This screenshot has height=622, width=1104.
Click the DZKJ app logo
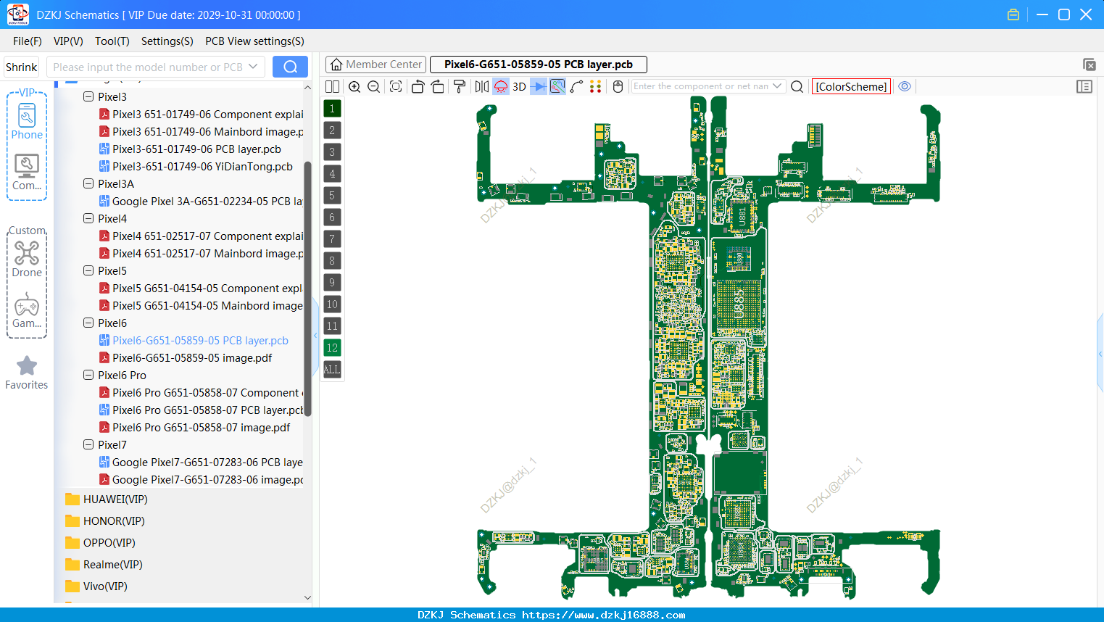(17, 14)
